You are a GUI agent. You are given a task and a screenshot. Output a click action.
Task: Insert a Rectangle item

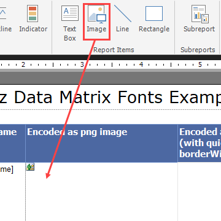154,18
